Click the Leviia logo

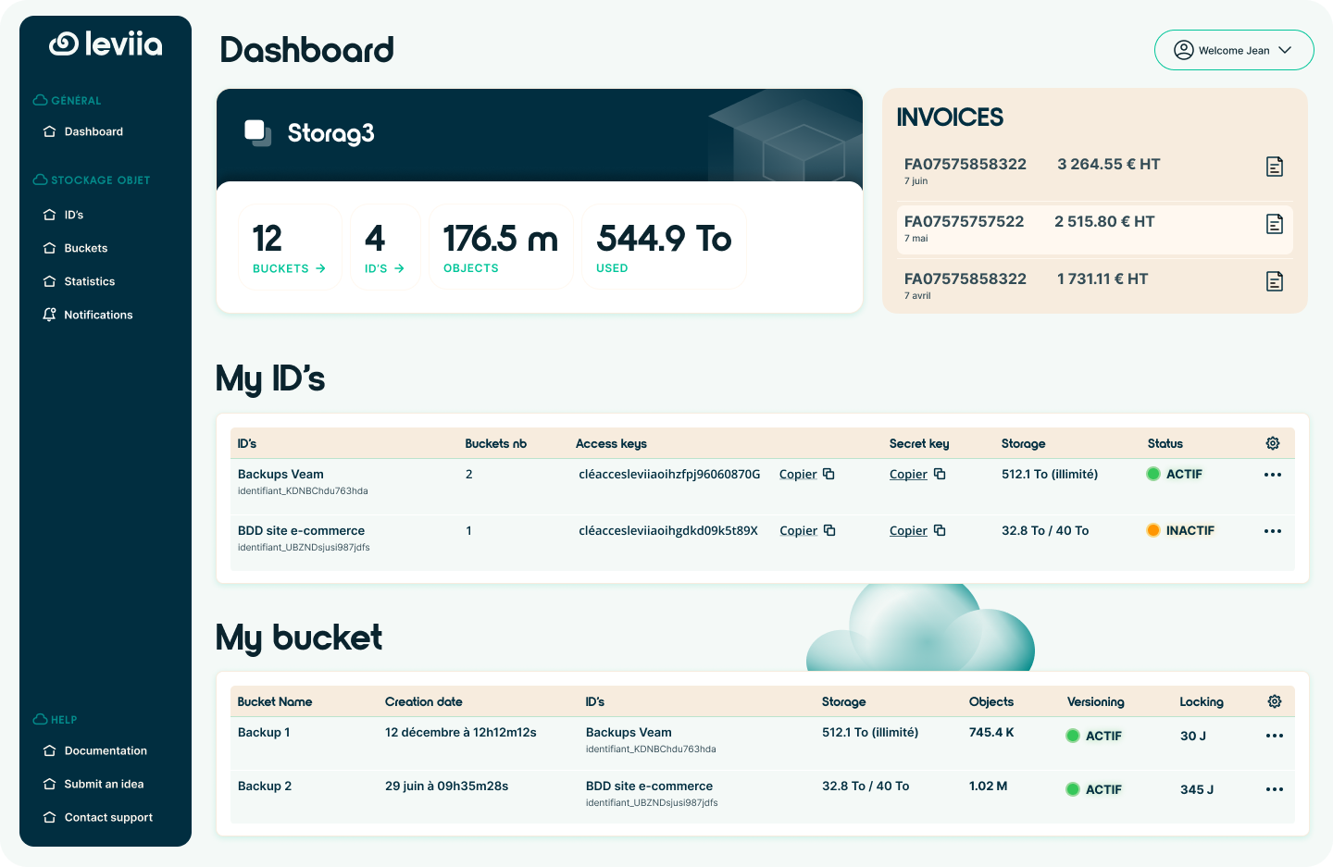[x=105, y=43]
